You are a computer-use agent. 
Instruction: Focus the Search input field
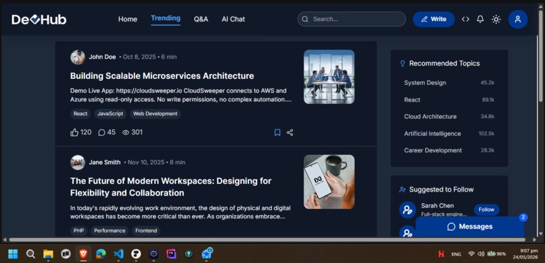[x=352, y=19]
